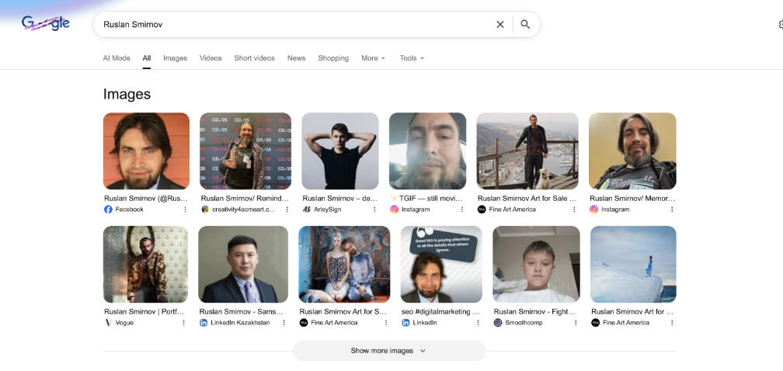Click the Instagram favicon under TGIF result
Screen dimensions: 783x371
tap(394, 210)
